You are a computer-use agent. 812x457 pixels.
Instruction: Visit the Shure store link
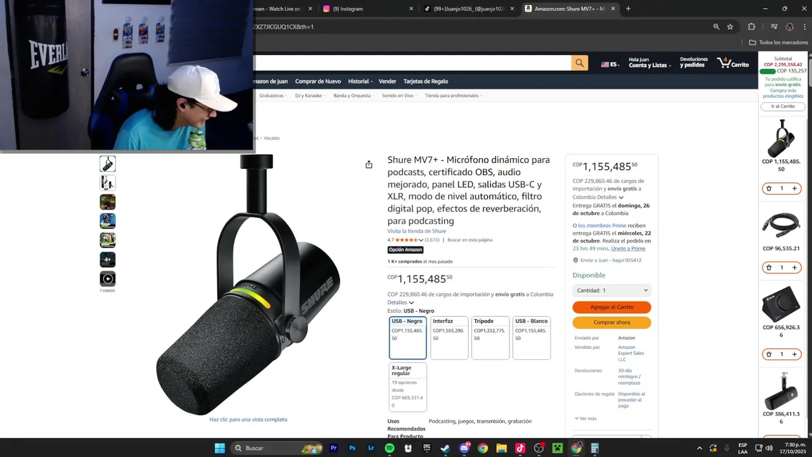(x=417, y=231)
